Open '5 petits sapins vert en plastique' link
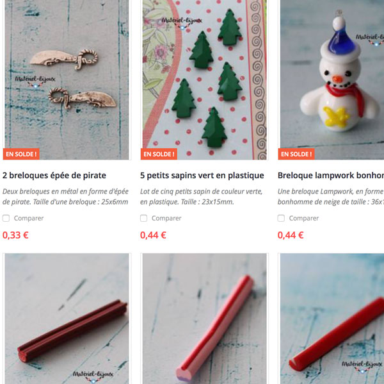 [202, 176]
